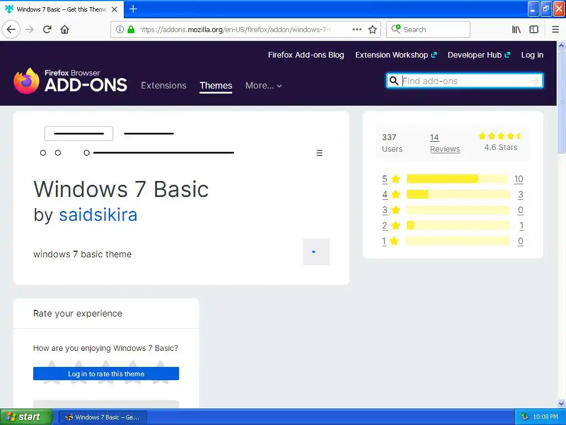Open Developer Hub link
Image resolution: width=566 pixels, height=425 pixels.
pos(479,55)
